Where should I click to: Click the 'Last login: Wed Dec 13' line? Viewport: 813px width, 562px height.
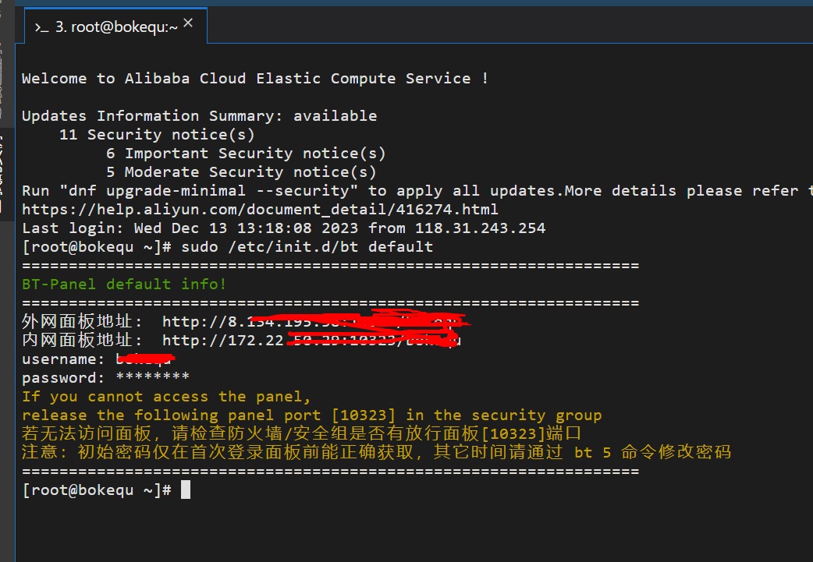tap(284, 228)
